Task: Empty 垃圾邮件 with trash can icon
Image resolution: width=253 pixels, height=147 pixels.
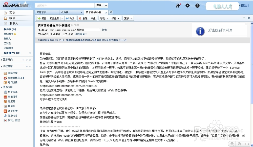Action: tap(30, 53)
